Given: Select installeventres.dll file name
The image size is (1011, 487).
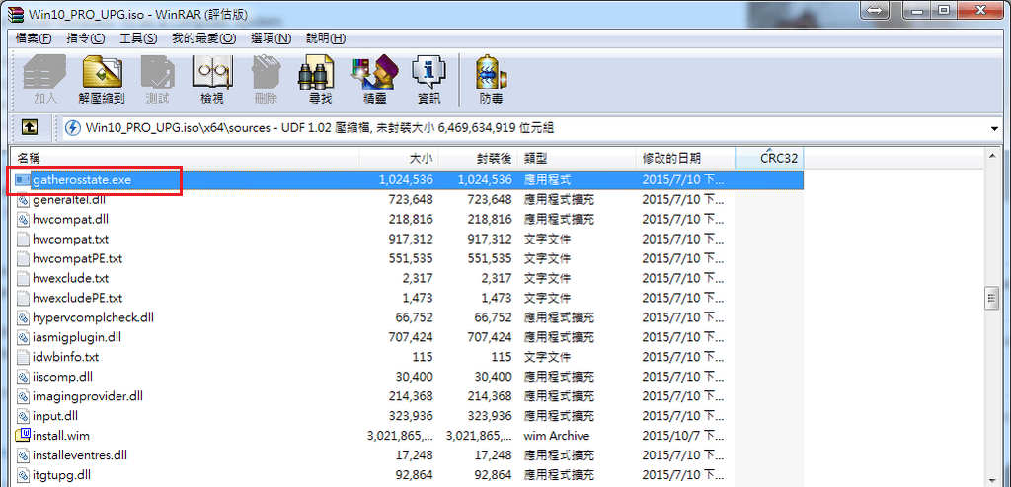Looking at the screenshot, I should (x=80, y=455).
